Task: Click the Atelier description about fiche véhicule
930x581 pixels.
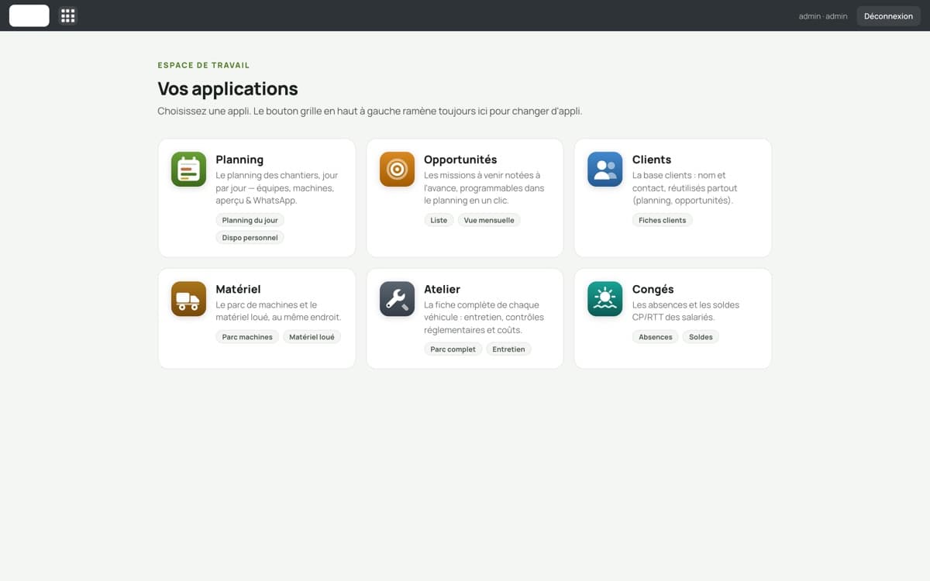Action: coord(484,317)
